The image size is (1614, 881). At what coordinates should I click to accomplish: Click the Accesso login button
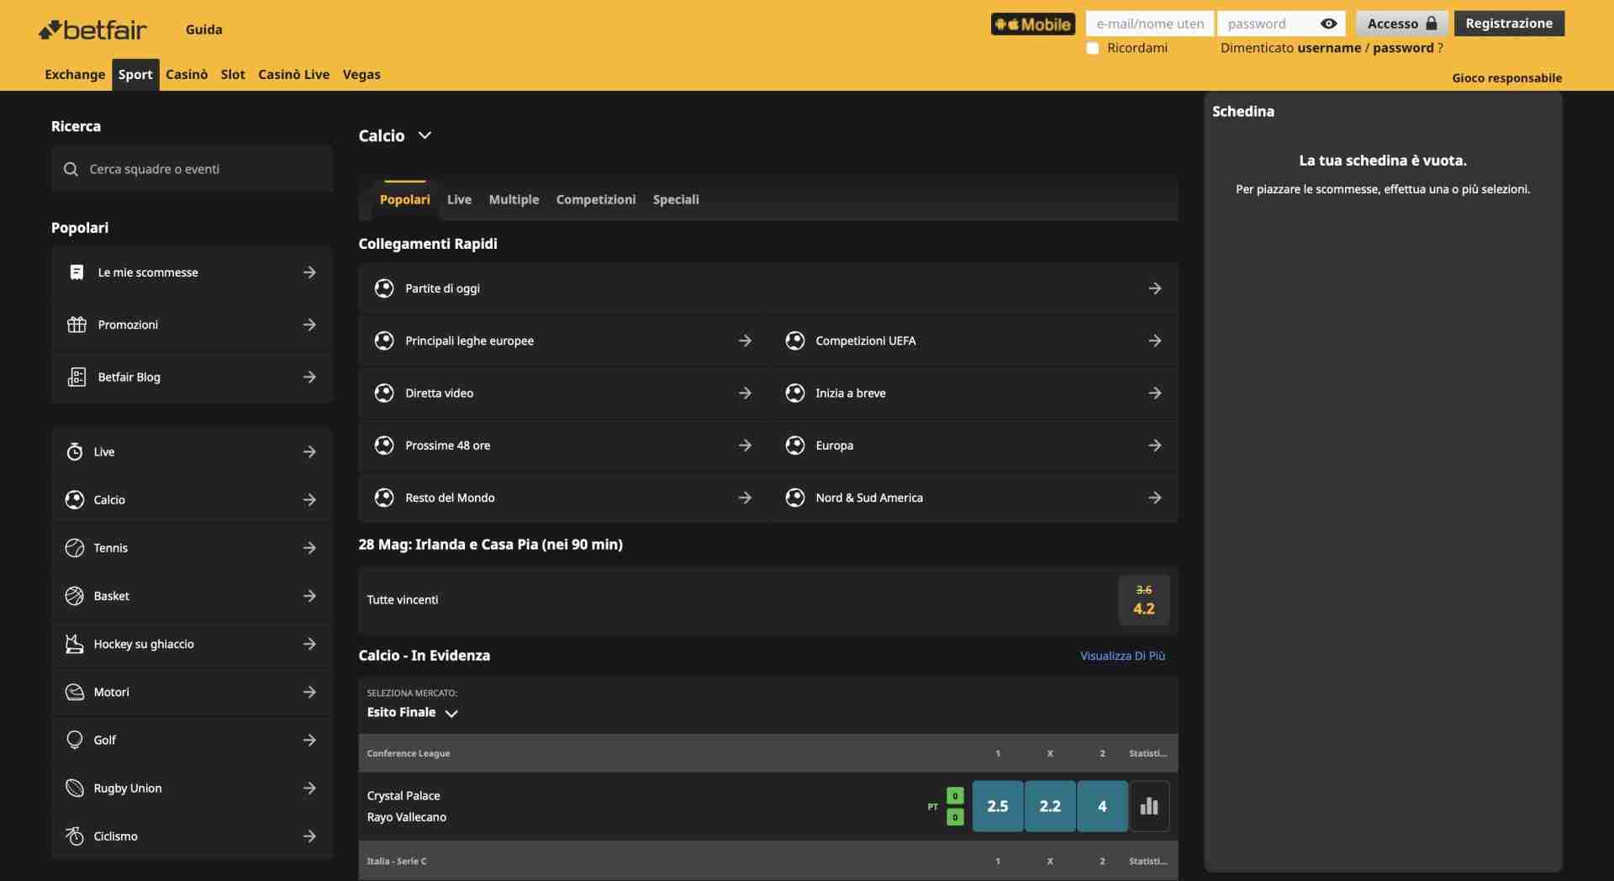point(1401,24)
